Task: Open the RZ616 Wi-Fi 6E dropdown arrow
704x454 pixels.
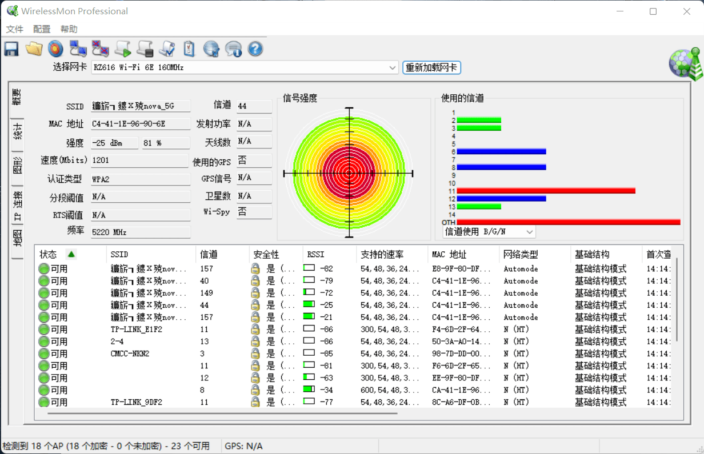Action: tap(393, 67)
